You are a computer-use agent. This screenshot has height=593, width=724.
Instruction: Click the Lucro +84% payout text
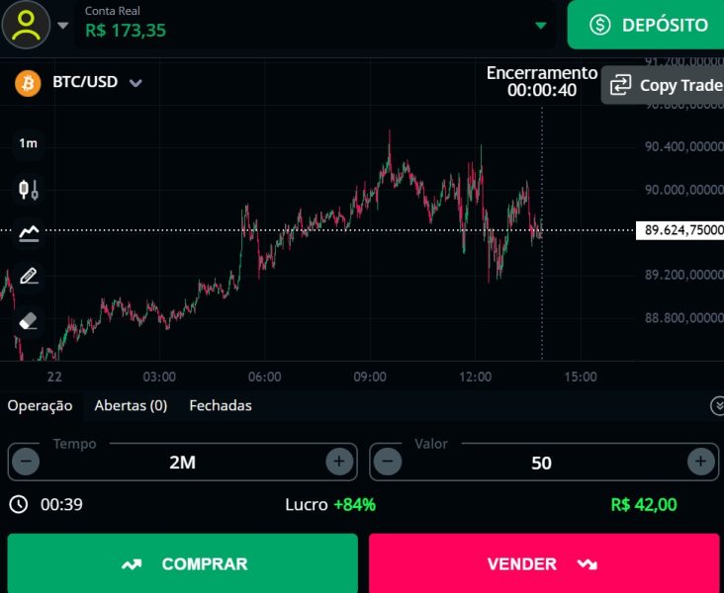(x=330, y=505)
